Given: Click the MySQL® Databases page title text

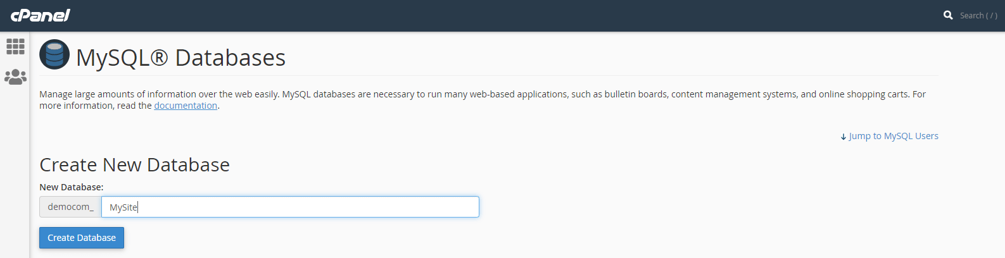Looking at the screenshot, I should (x=181, y=58).
